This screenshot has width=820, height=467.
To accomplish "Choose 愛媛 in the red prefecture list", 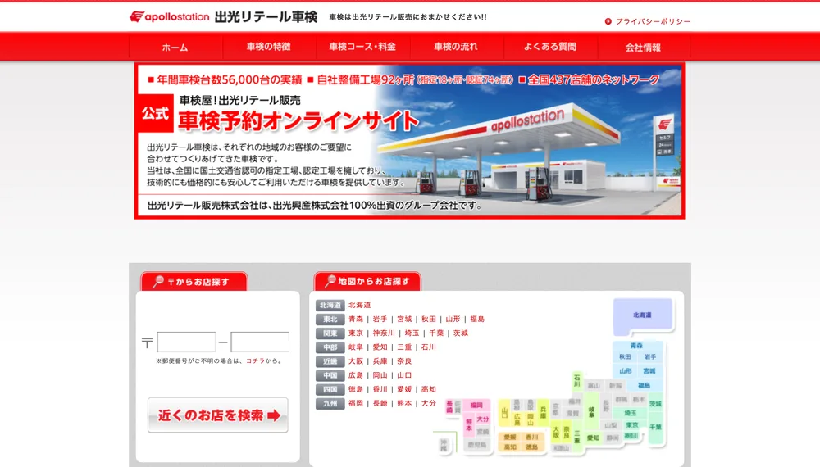I will 404,390.
